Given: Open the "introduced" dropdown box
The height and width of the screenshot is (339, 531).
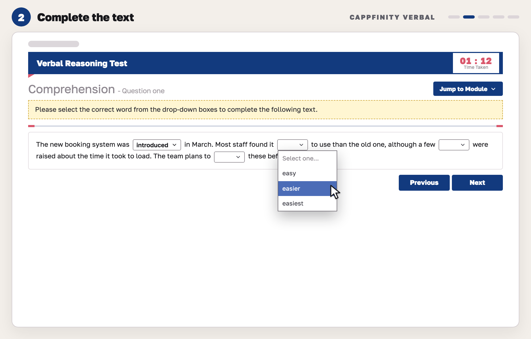Looking at the screenshot, I should pyautogui.click(x=157, y=145).
